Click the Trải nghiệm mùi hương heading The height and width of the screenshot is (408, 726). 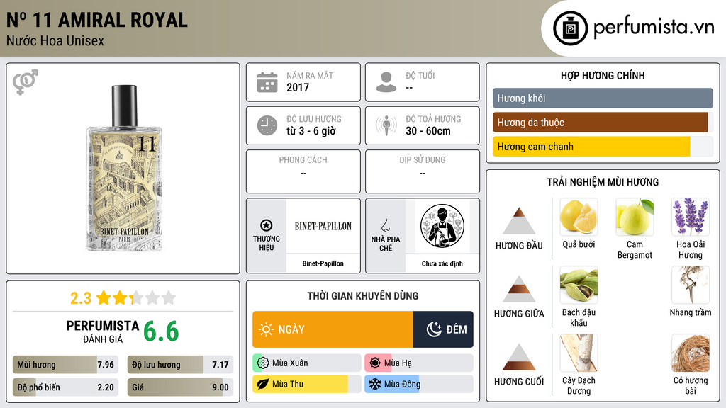click(x=603, y=182)
